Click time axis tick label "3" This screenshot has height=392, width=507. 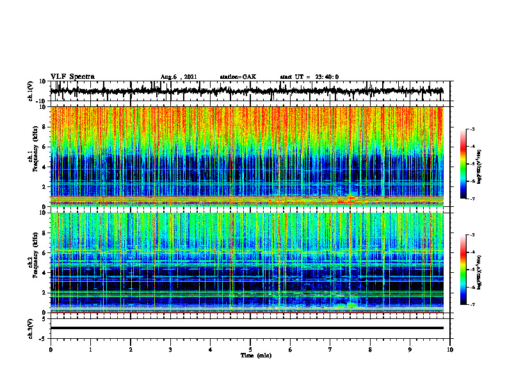pos(170,350)
